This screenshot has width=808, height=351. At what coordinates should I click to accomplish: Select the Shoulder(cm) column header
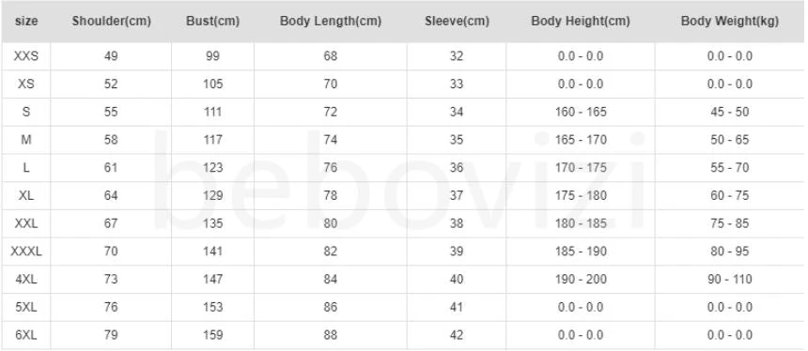pos(111,22)
